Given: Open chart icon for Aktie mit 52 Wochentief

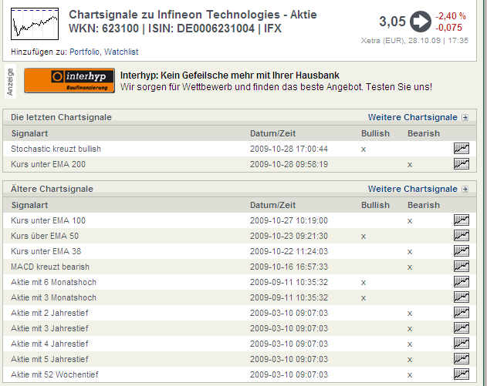Looking at the screenshot, I should (x=462, y=374).
